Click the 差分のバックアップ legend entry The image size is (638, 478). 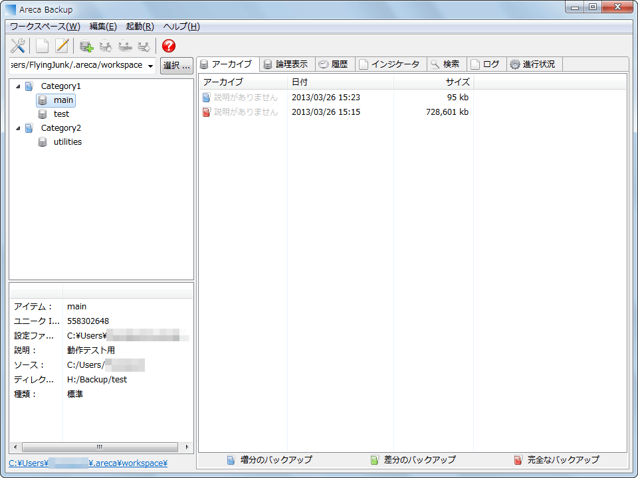click(x=413, y=459)
